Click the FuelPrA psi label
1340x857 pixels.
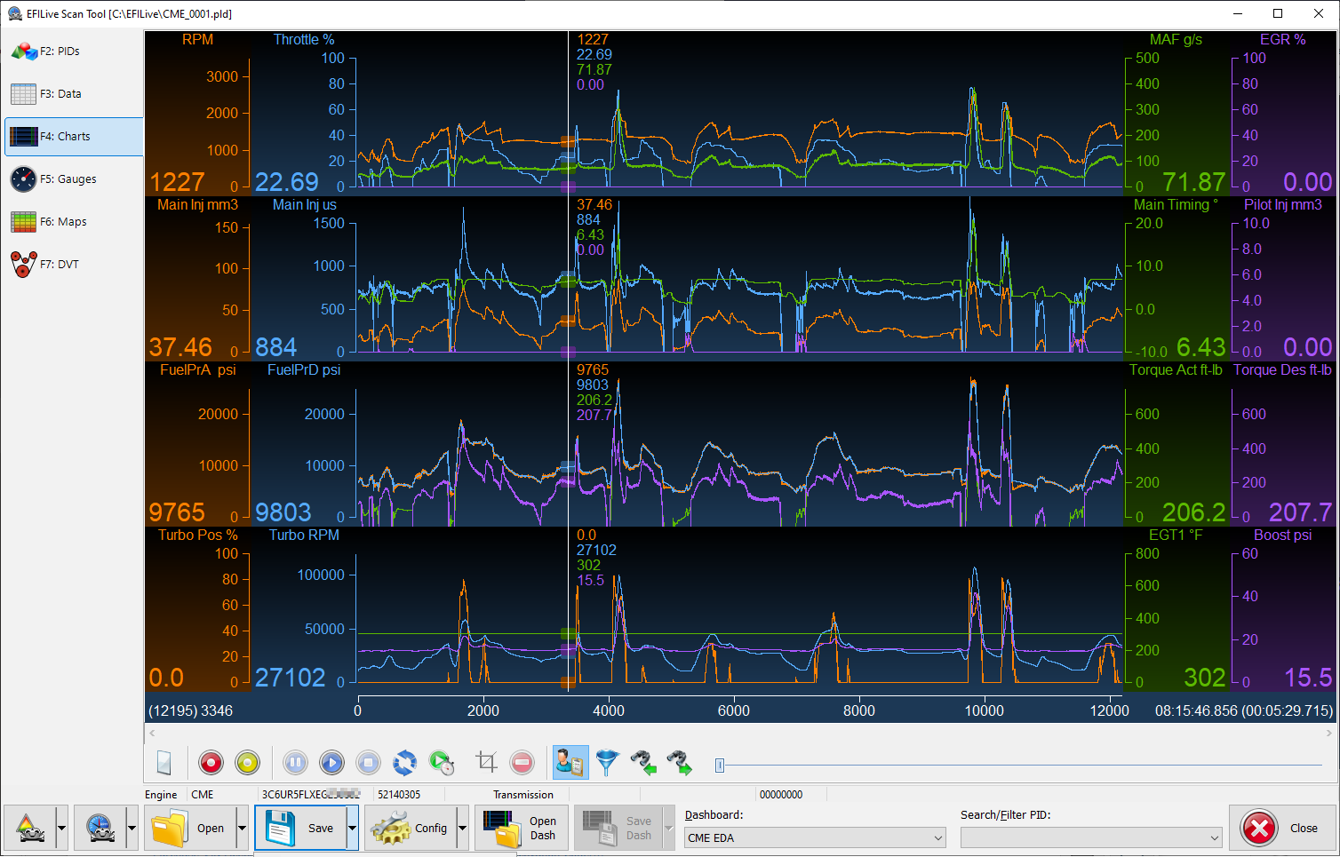pos(197,370)
